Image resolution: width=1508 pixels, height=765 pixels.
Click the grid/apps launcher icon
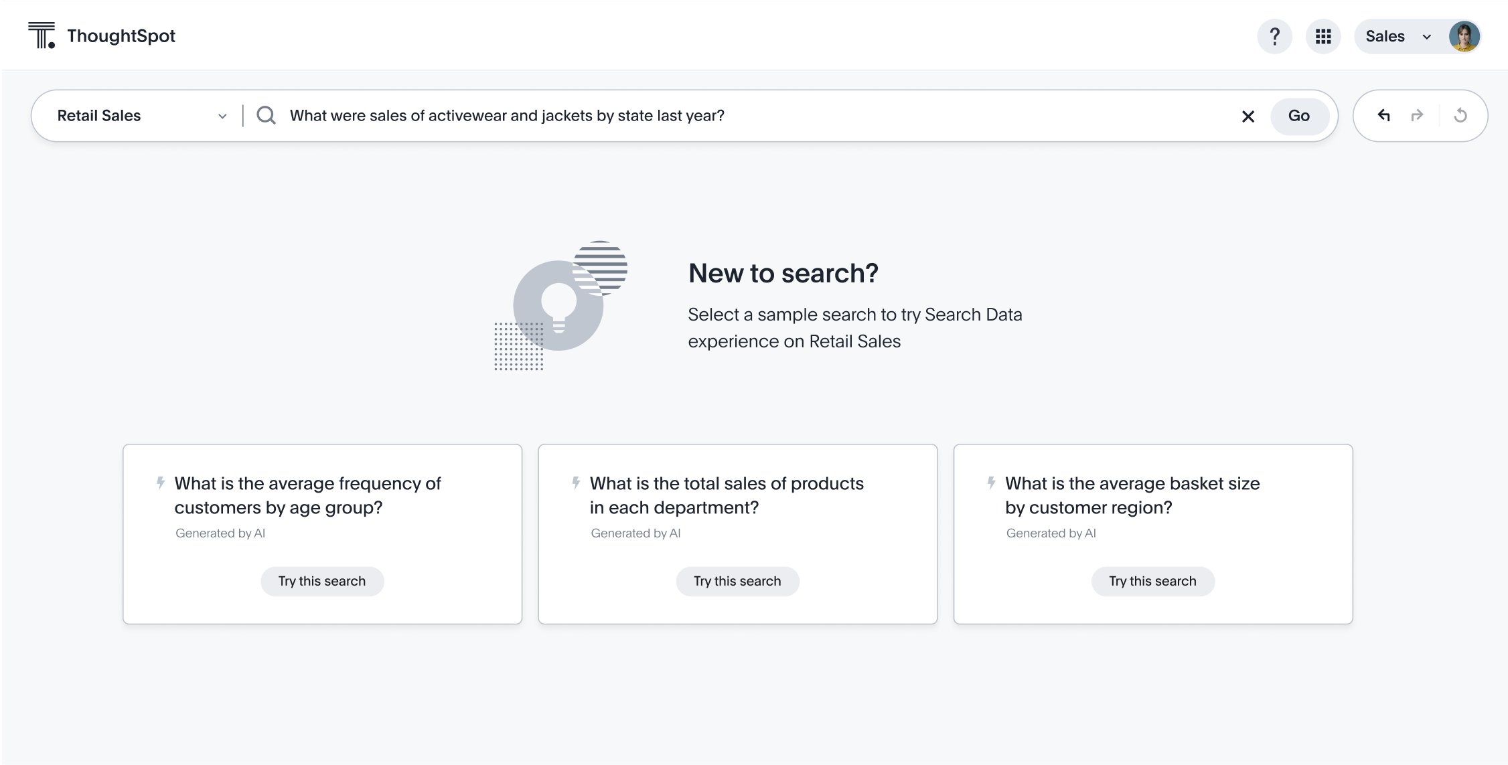(1323, 36)
